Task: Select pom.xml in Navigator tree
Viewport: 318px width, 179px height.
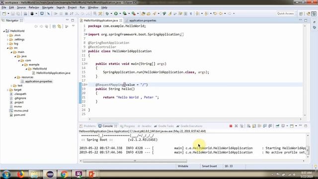Action: pos(19,115)
